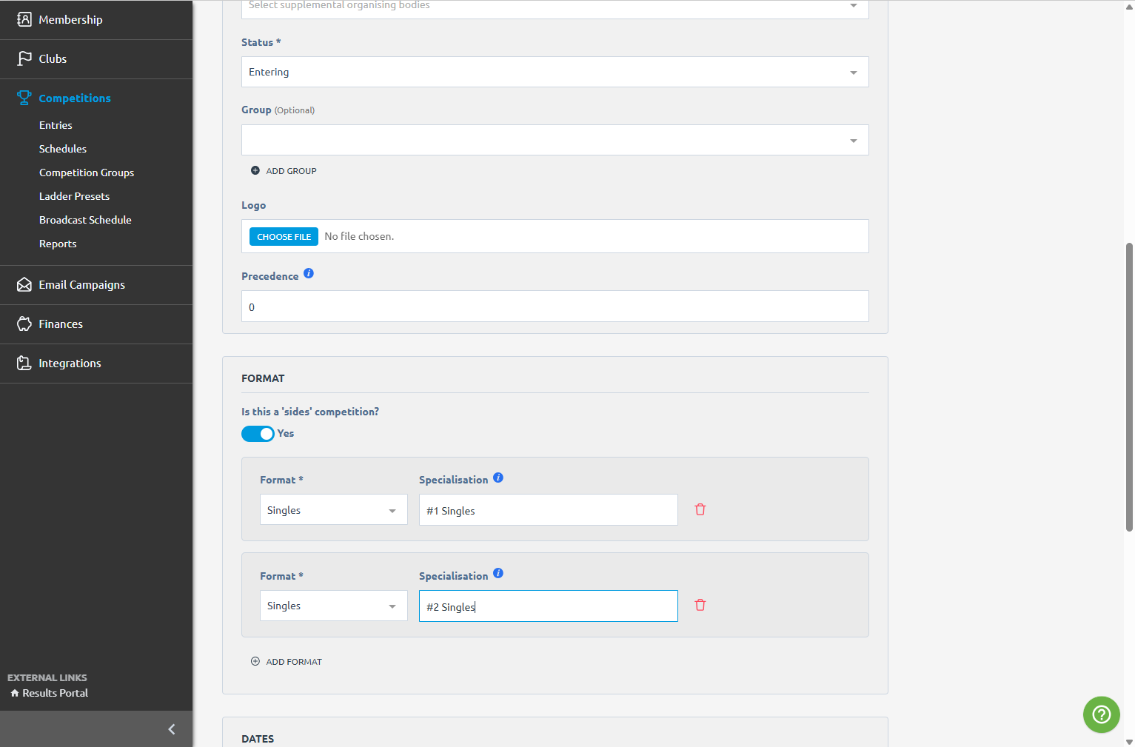Click the home icon beside Results Portal

click(15, 693)
